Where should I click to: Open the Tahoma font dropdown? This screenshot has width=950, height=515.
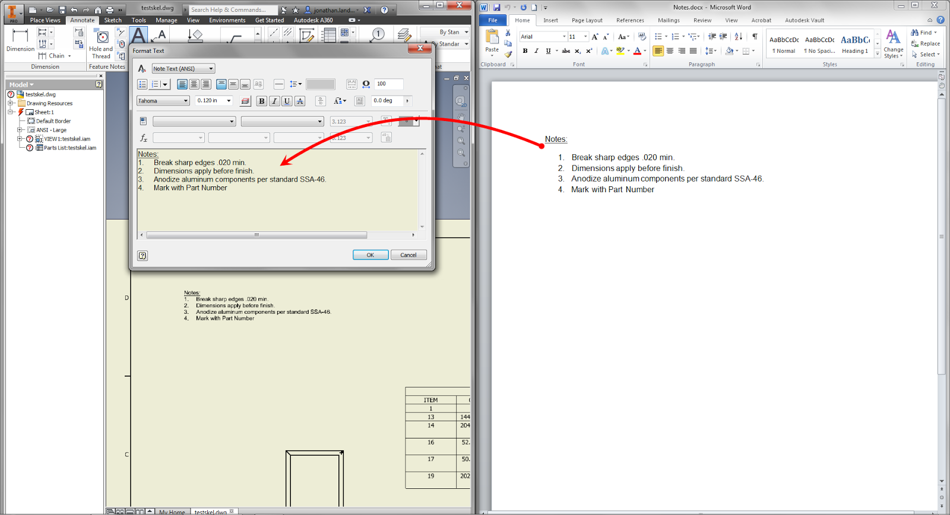[185, 101]
